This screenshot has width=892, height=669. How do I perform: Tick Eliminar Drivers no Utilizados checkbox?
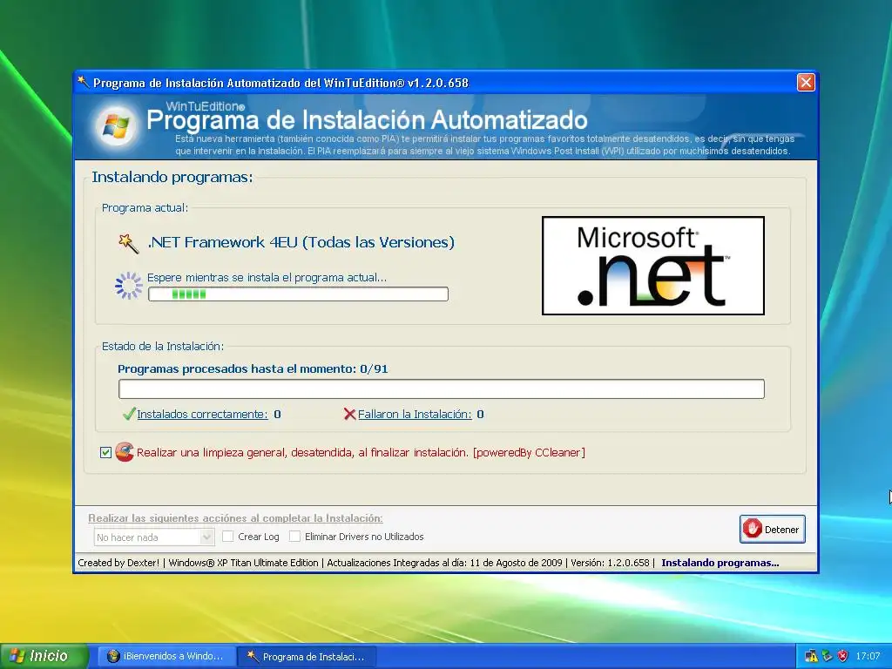294,537
